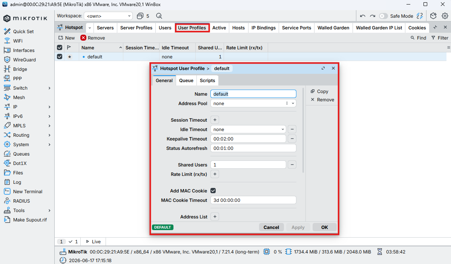Screen dimensions: 451x264
Task: Switch to the Active tab
Action: tap(219, 28)
